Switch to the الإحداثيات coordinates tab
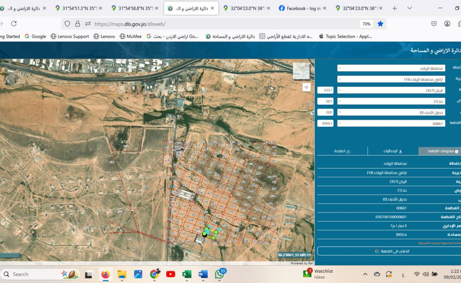Viewport: 461px width, 283px height. (x=393, y=151)
